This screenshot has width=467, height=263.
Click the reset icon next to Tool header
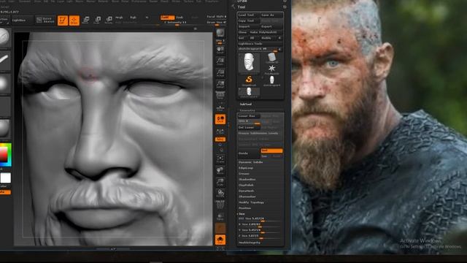click(285, 7)
